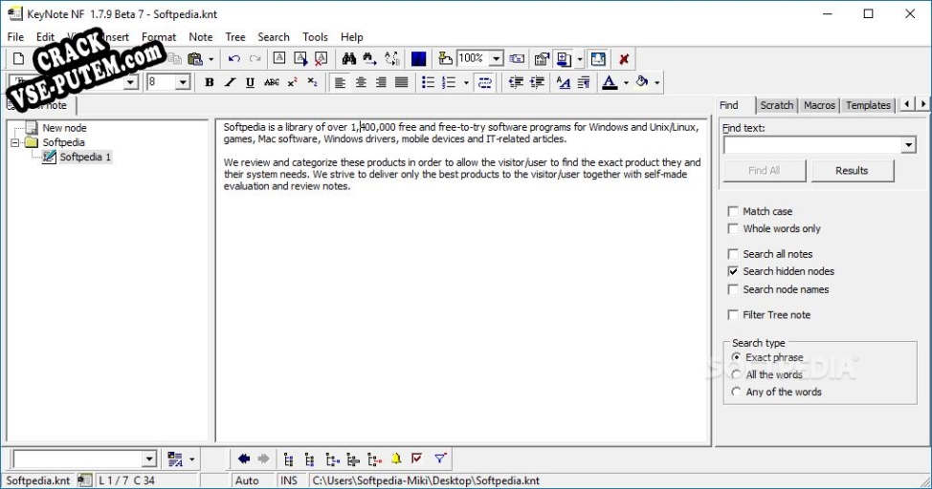
Task: Click the Find binoculars icon
Action: click(x=349, y=59)
